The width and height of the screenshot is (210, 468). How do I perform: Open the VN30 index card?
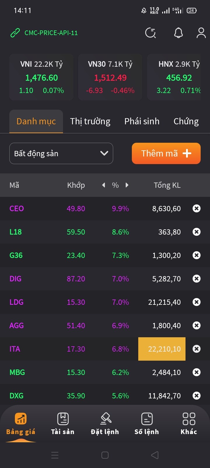pyautogui.click(x=110, y=77)
